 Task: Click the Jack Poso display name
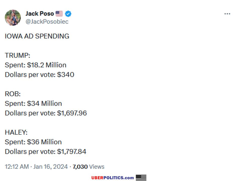point(40,14)
